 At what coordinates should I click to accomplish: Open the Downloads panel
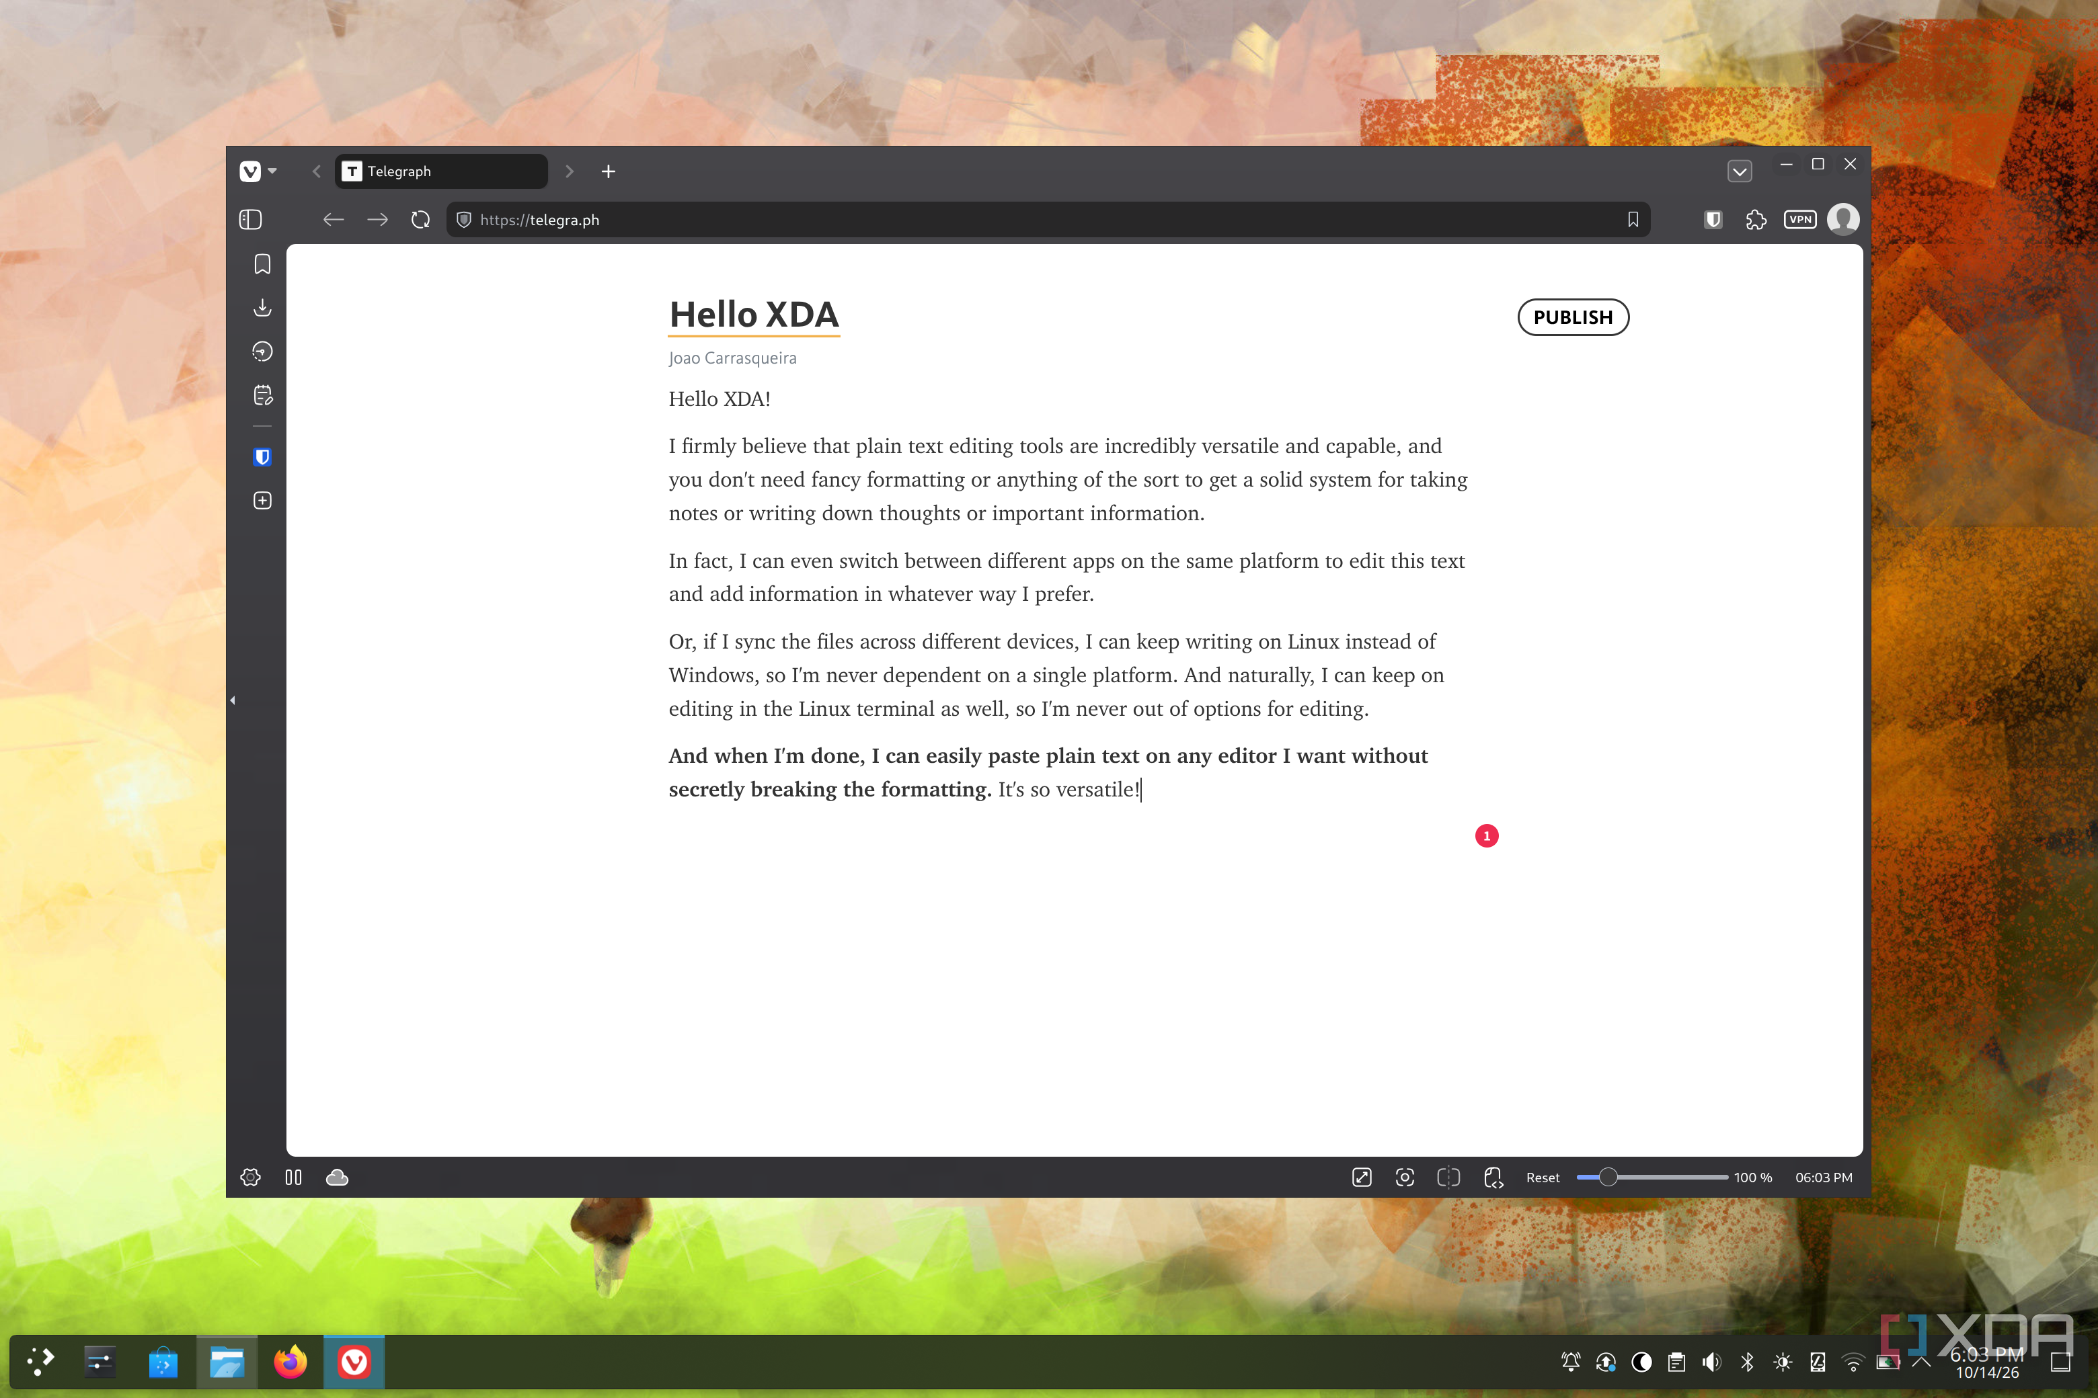coord(262,308)
